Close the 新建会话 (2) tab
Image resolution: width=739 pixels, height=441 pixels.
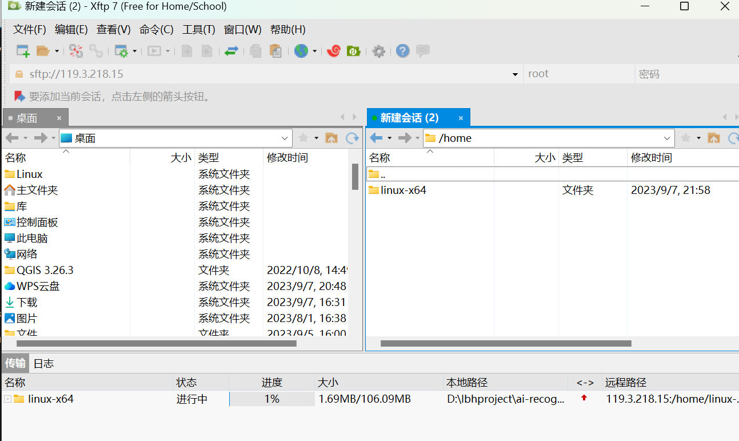[x=461, y=118]
